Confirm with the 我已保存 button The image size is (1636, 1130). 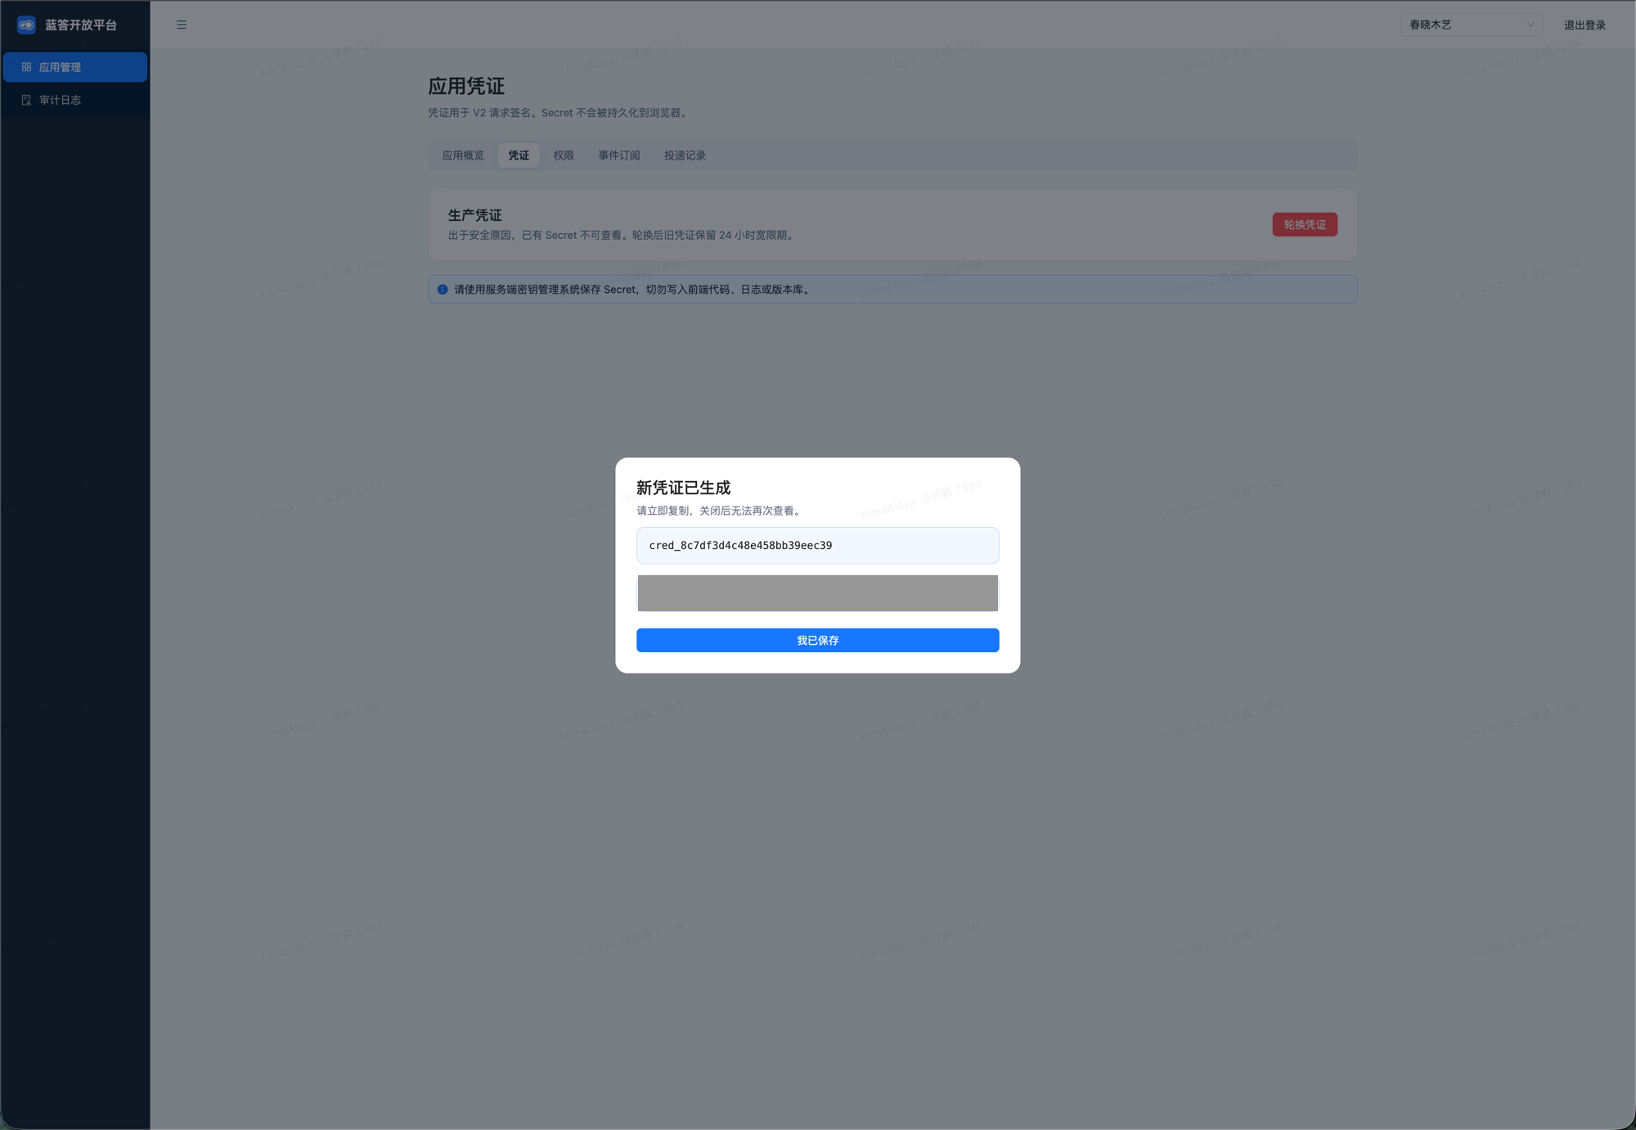tap(818, 640)
